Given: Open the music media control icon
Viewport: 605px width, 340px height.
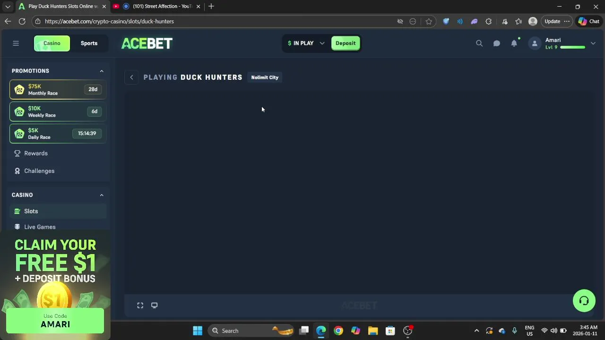Looking at the screenshot, I should tap(504, 21).
